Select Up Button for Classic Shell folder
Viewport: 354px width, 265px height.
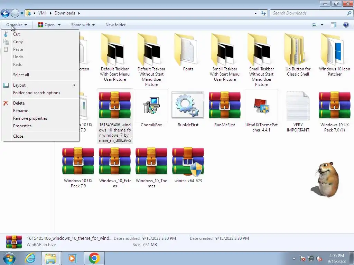[298, 55]
